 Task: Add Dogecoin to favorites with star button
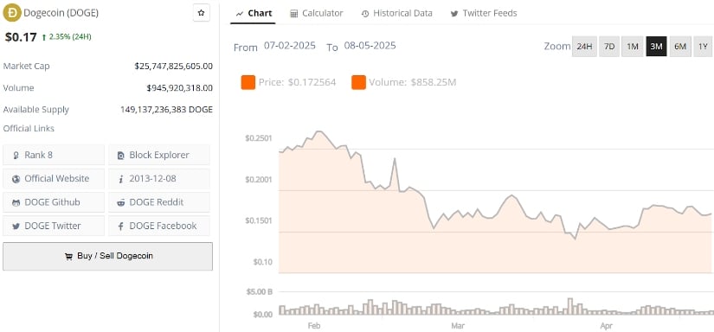(202, 13)
